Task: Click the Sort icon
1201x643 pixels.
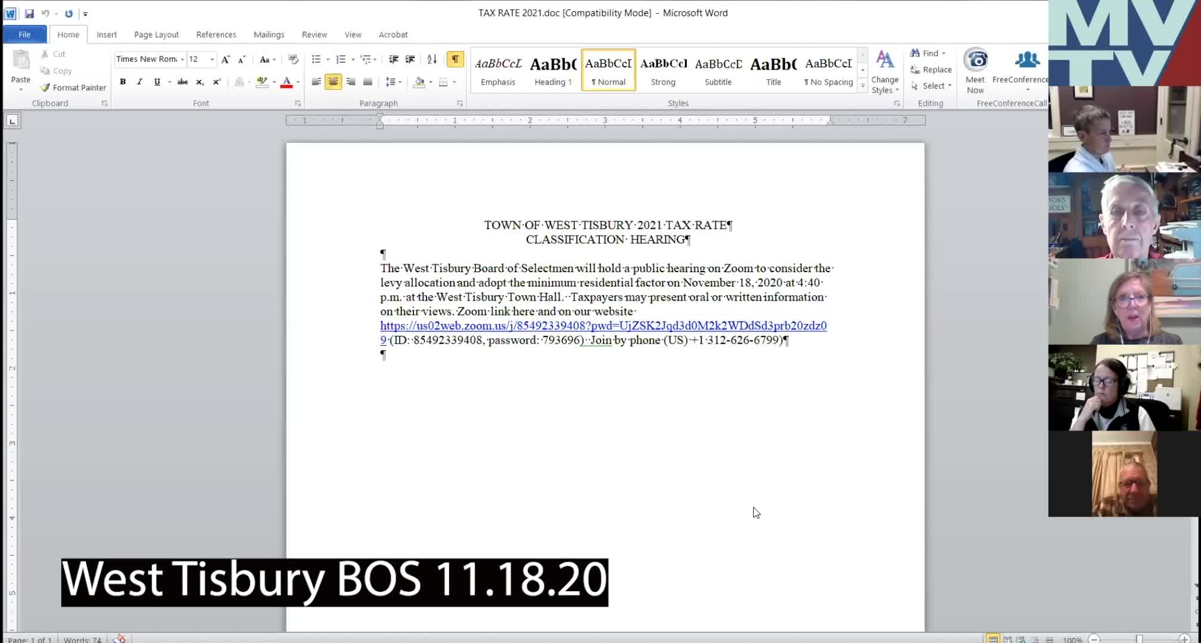Action: [x=432, y=59]
